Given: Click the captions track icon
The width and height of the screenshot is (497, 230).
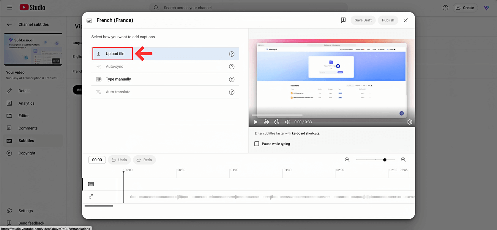Looking at the screenshot, I should click(x=91, y=184).
